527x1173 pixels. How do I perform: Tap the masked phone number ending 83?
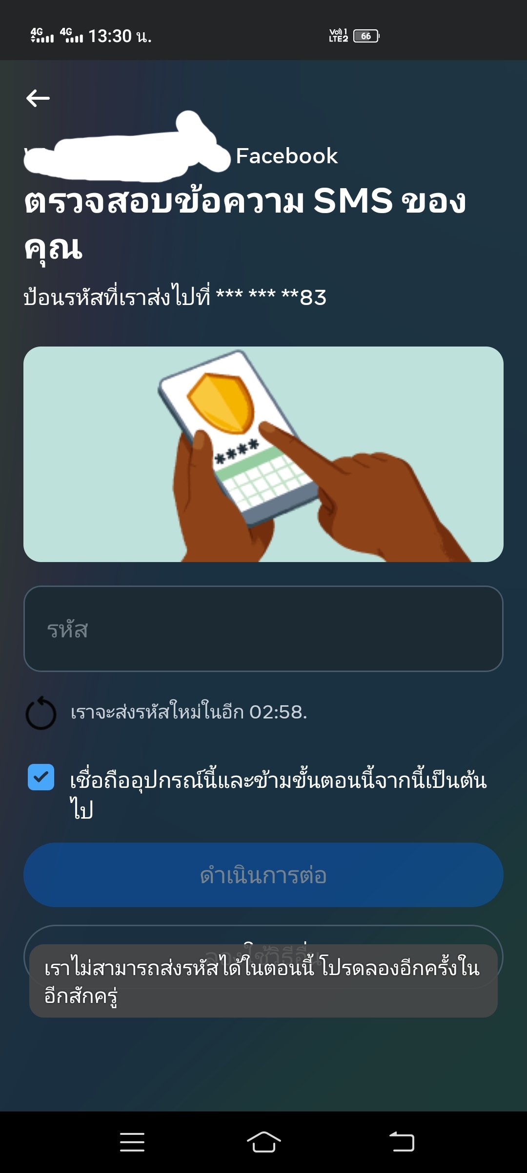[x=271, y=297]
